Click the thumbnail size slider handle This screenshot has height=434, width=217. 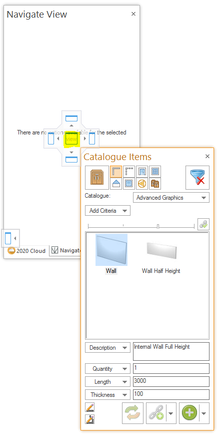click(157, 226)
